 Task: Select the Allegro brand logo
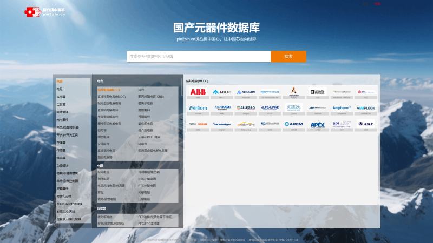tap(245, 108)
